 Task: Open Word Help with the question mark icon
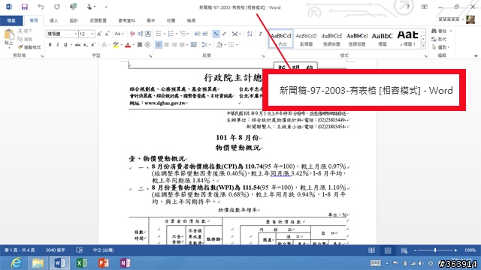407,7
